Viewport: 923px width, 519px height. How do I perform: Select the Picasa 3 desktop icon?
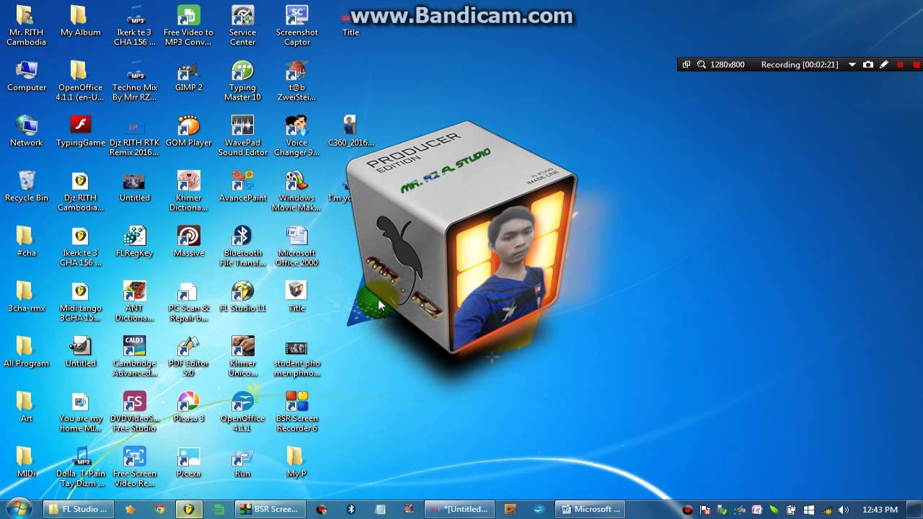coord(188,407)
